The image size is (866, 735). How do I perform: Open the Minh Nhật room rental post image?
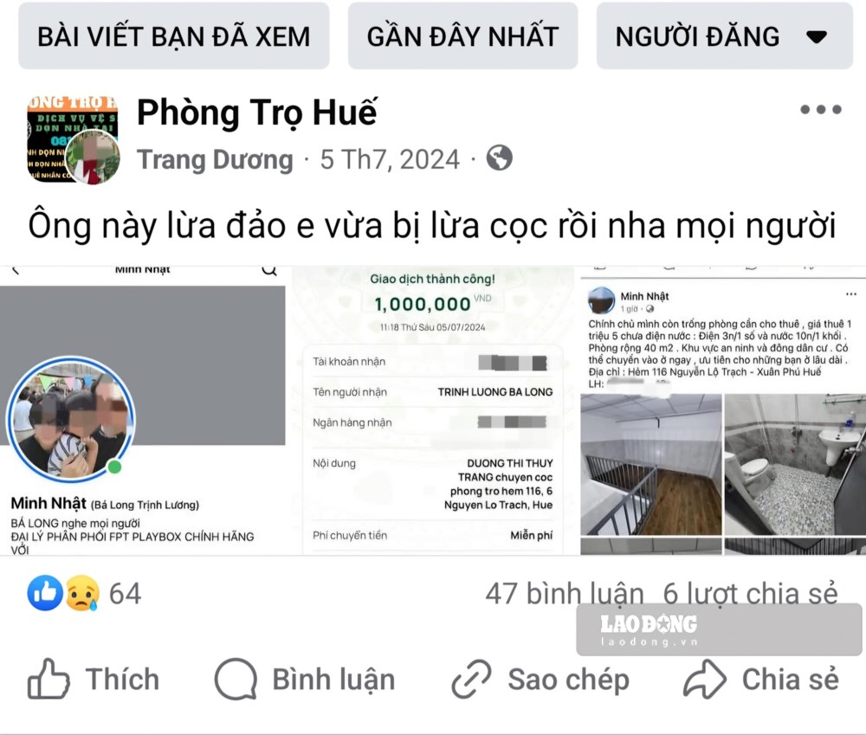[723, 410]
